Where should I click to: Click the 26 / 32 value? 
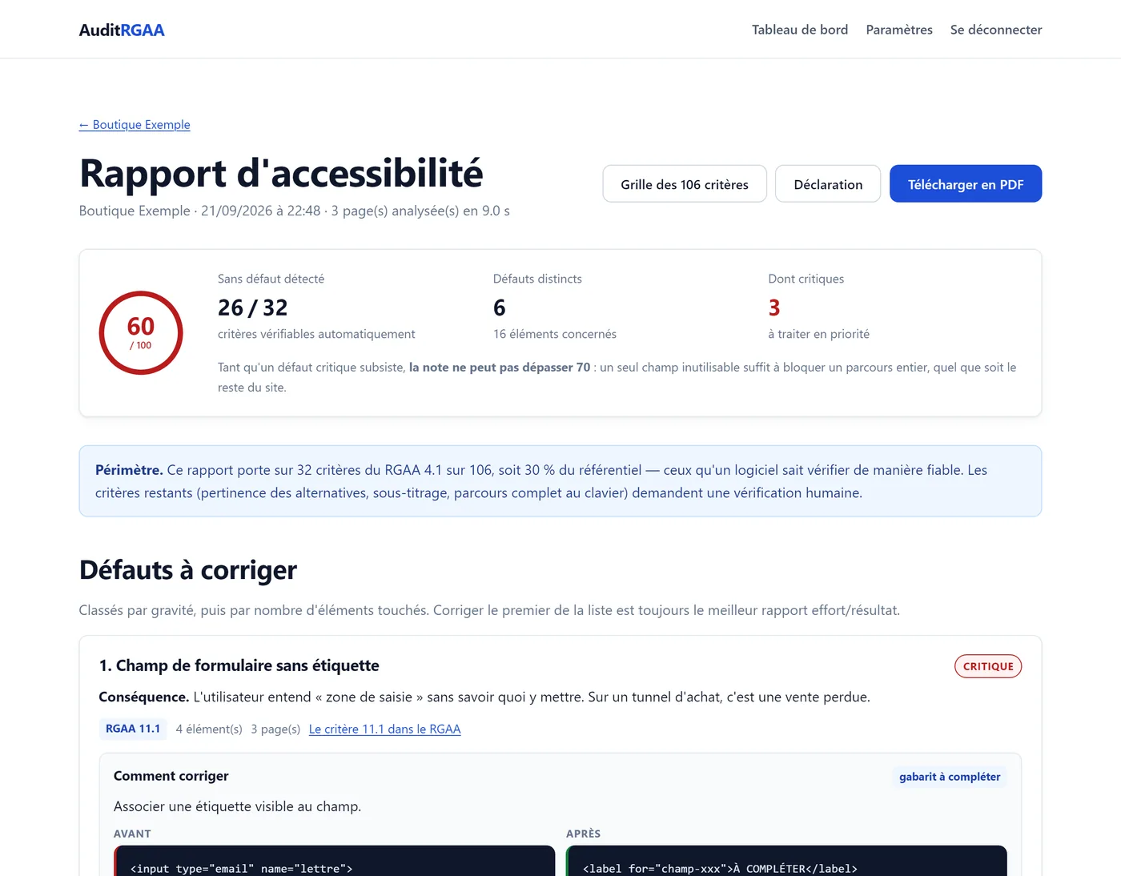(x=253, y=307)
